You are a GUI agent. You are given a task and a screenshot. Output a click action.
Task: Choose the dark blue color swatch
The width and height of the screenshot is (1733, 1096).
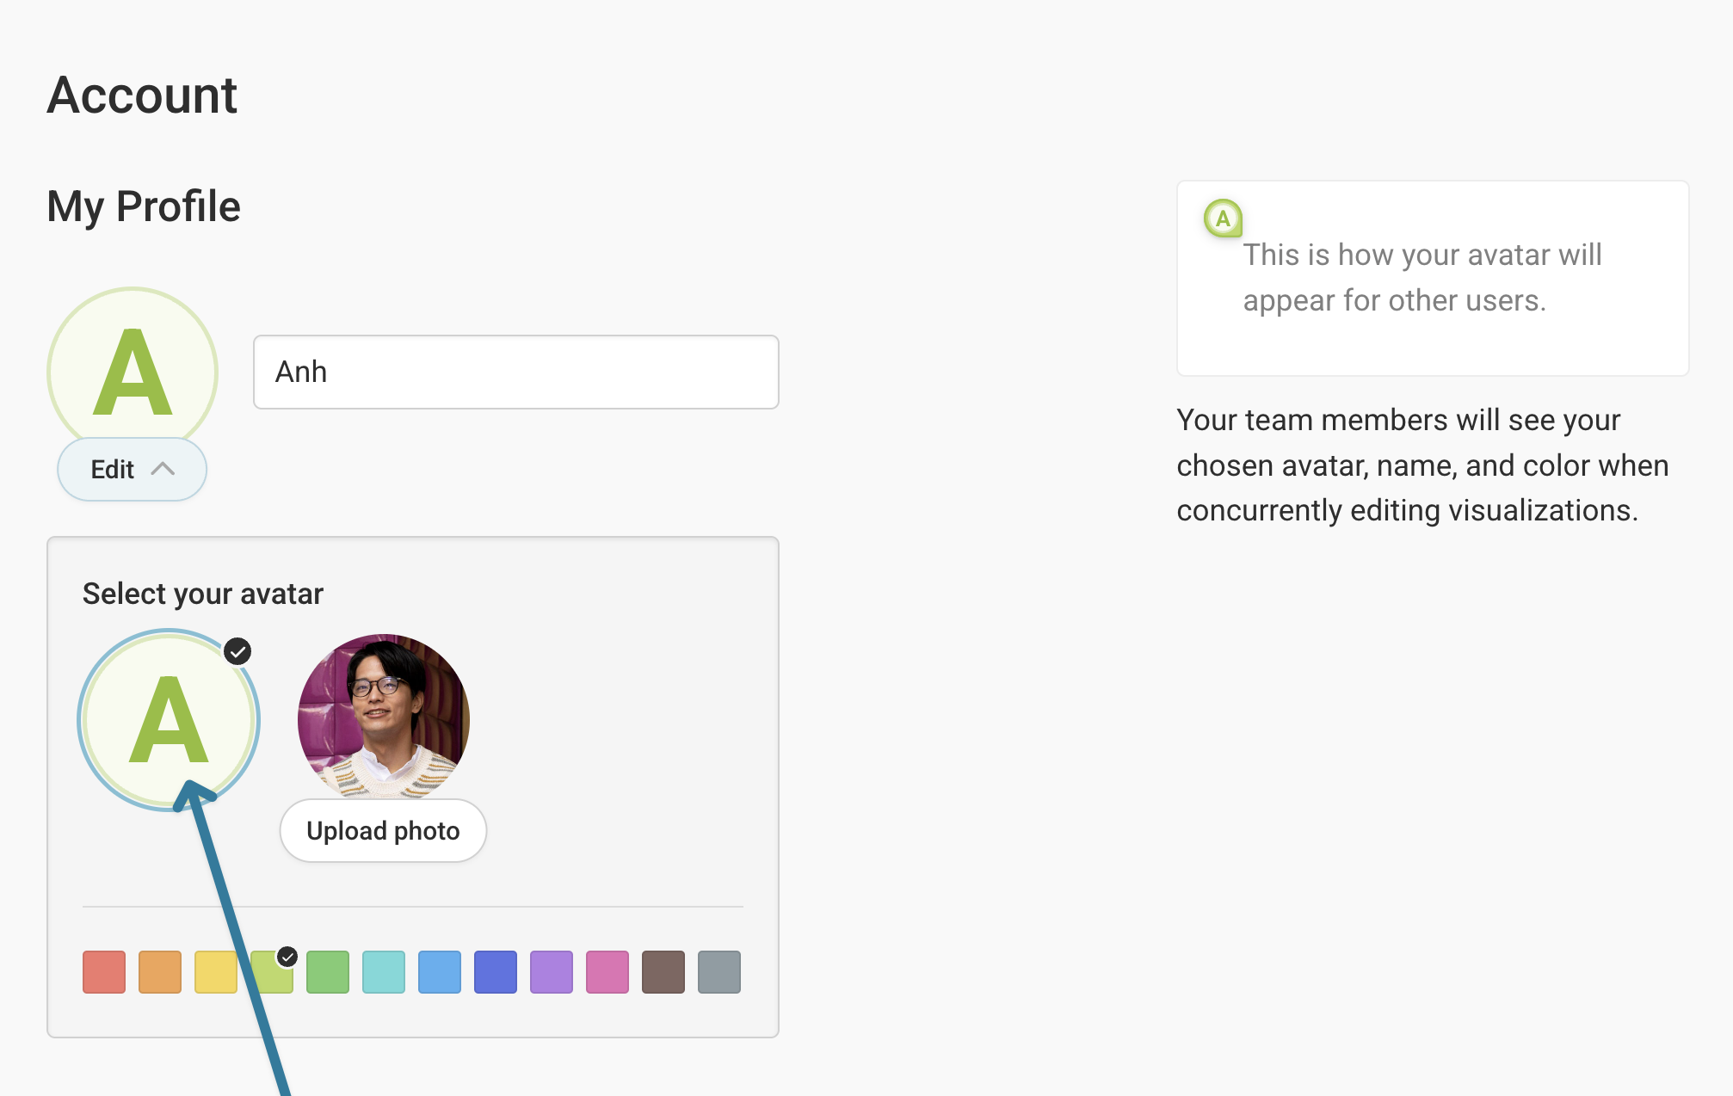(x=496, y=972)
